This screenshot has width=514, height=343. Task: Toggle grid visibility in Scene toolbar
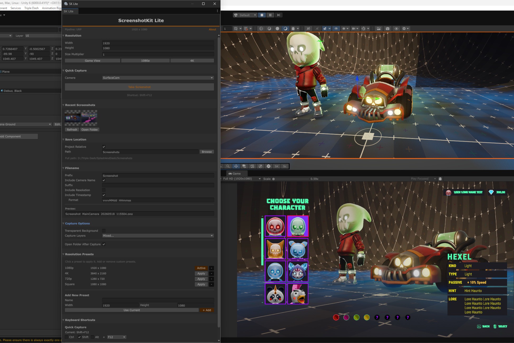[x=236, y=28]
